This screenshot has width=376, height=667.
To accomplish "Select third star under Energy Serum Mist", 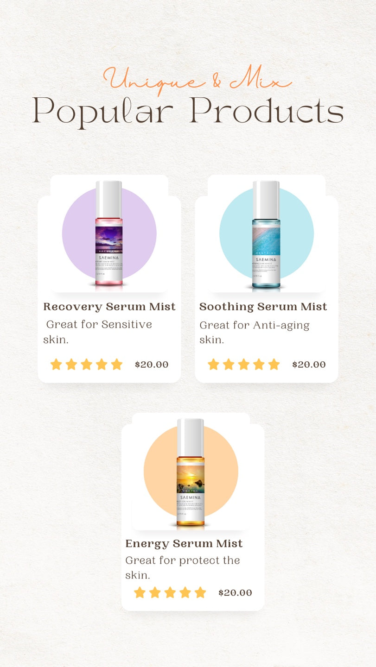I will [170, 592].
